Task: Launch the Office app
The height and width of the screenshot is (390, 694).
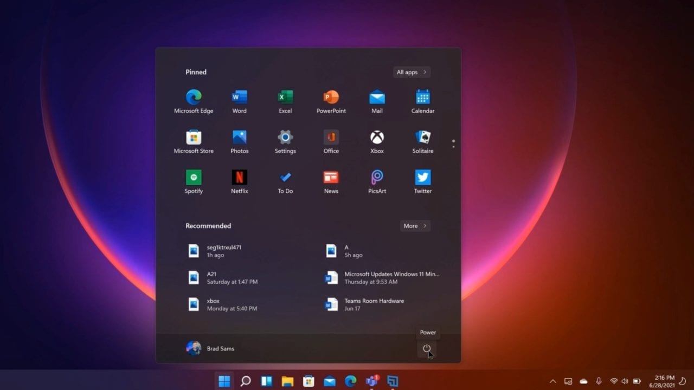Action: pyautogui.click(x=331, y=141)
